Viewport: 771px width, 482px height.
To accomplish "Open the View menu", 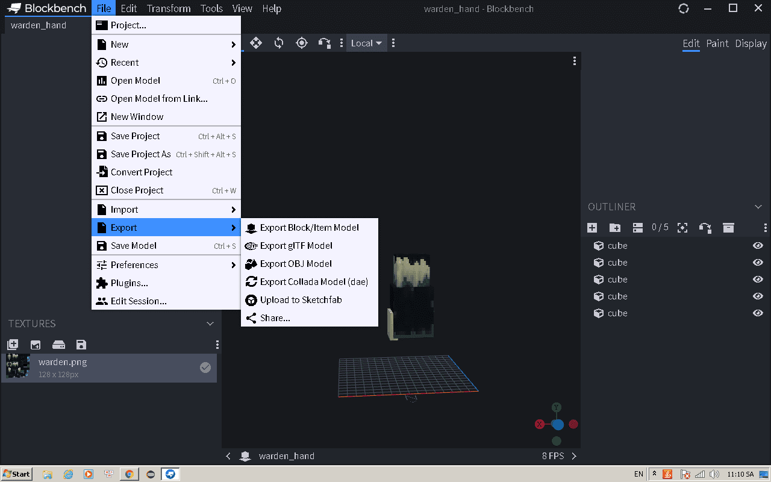I will pos(242,8).
